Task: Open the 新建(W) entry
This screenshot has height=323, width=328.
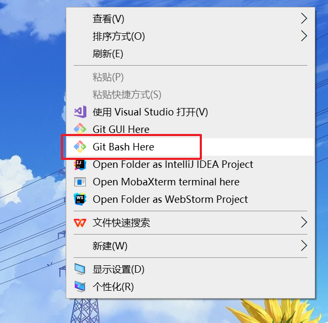Action: tap(190, 246)
